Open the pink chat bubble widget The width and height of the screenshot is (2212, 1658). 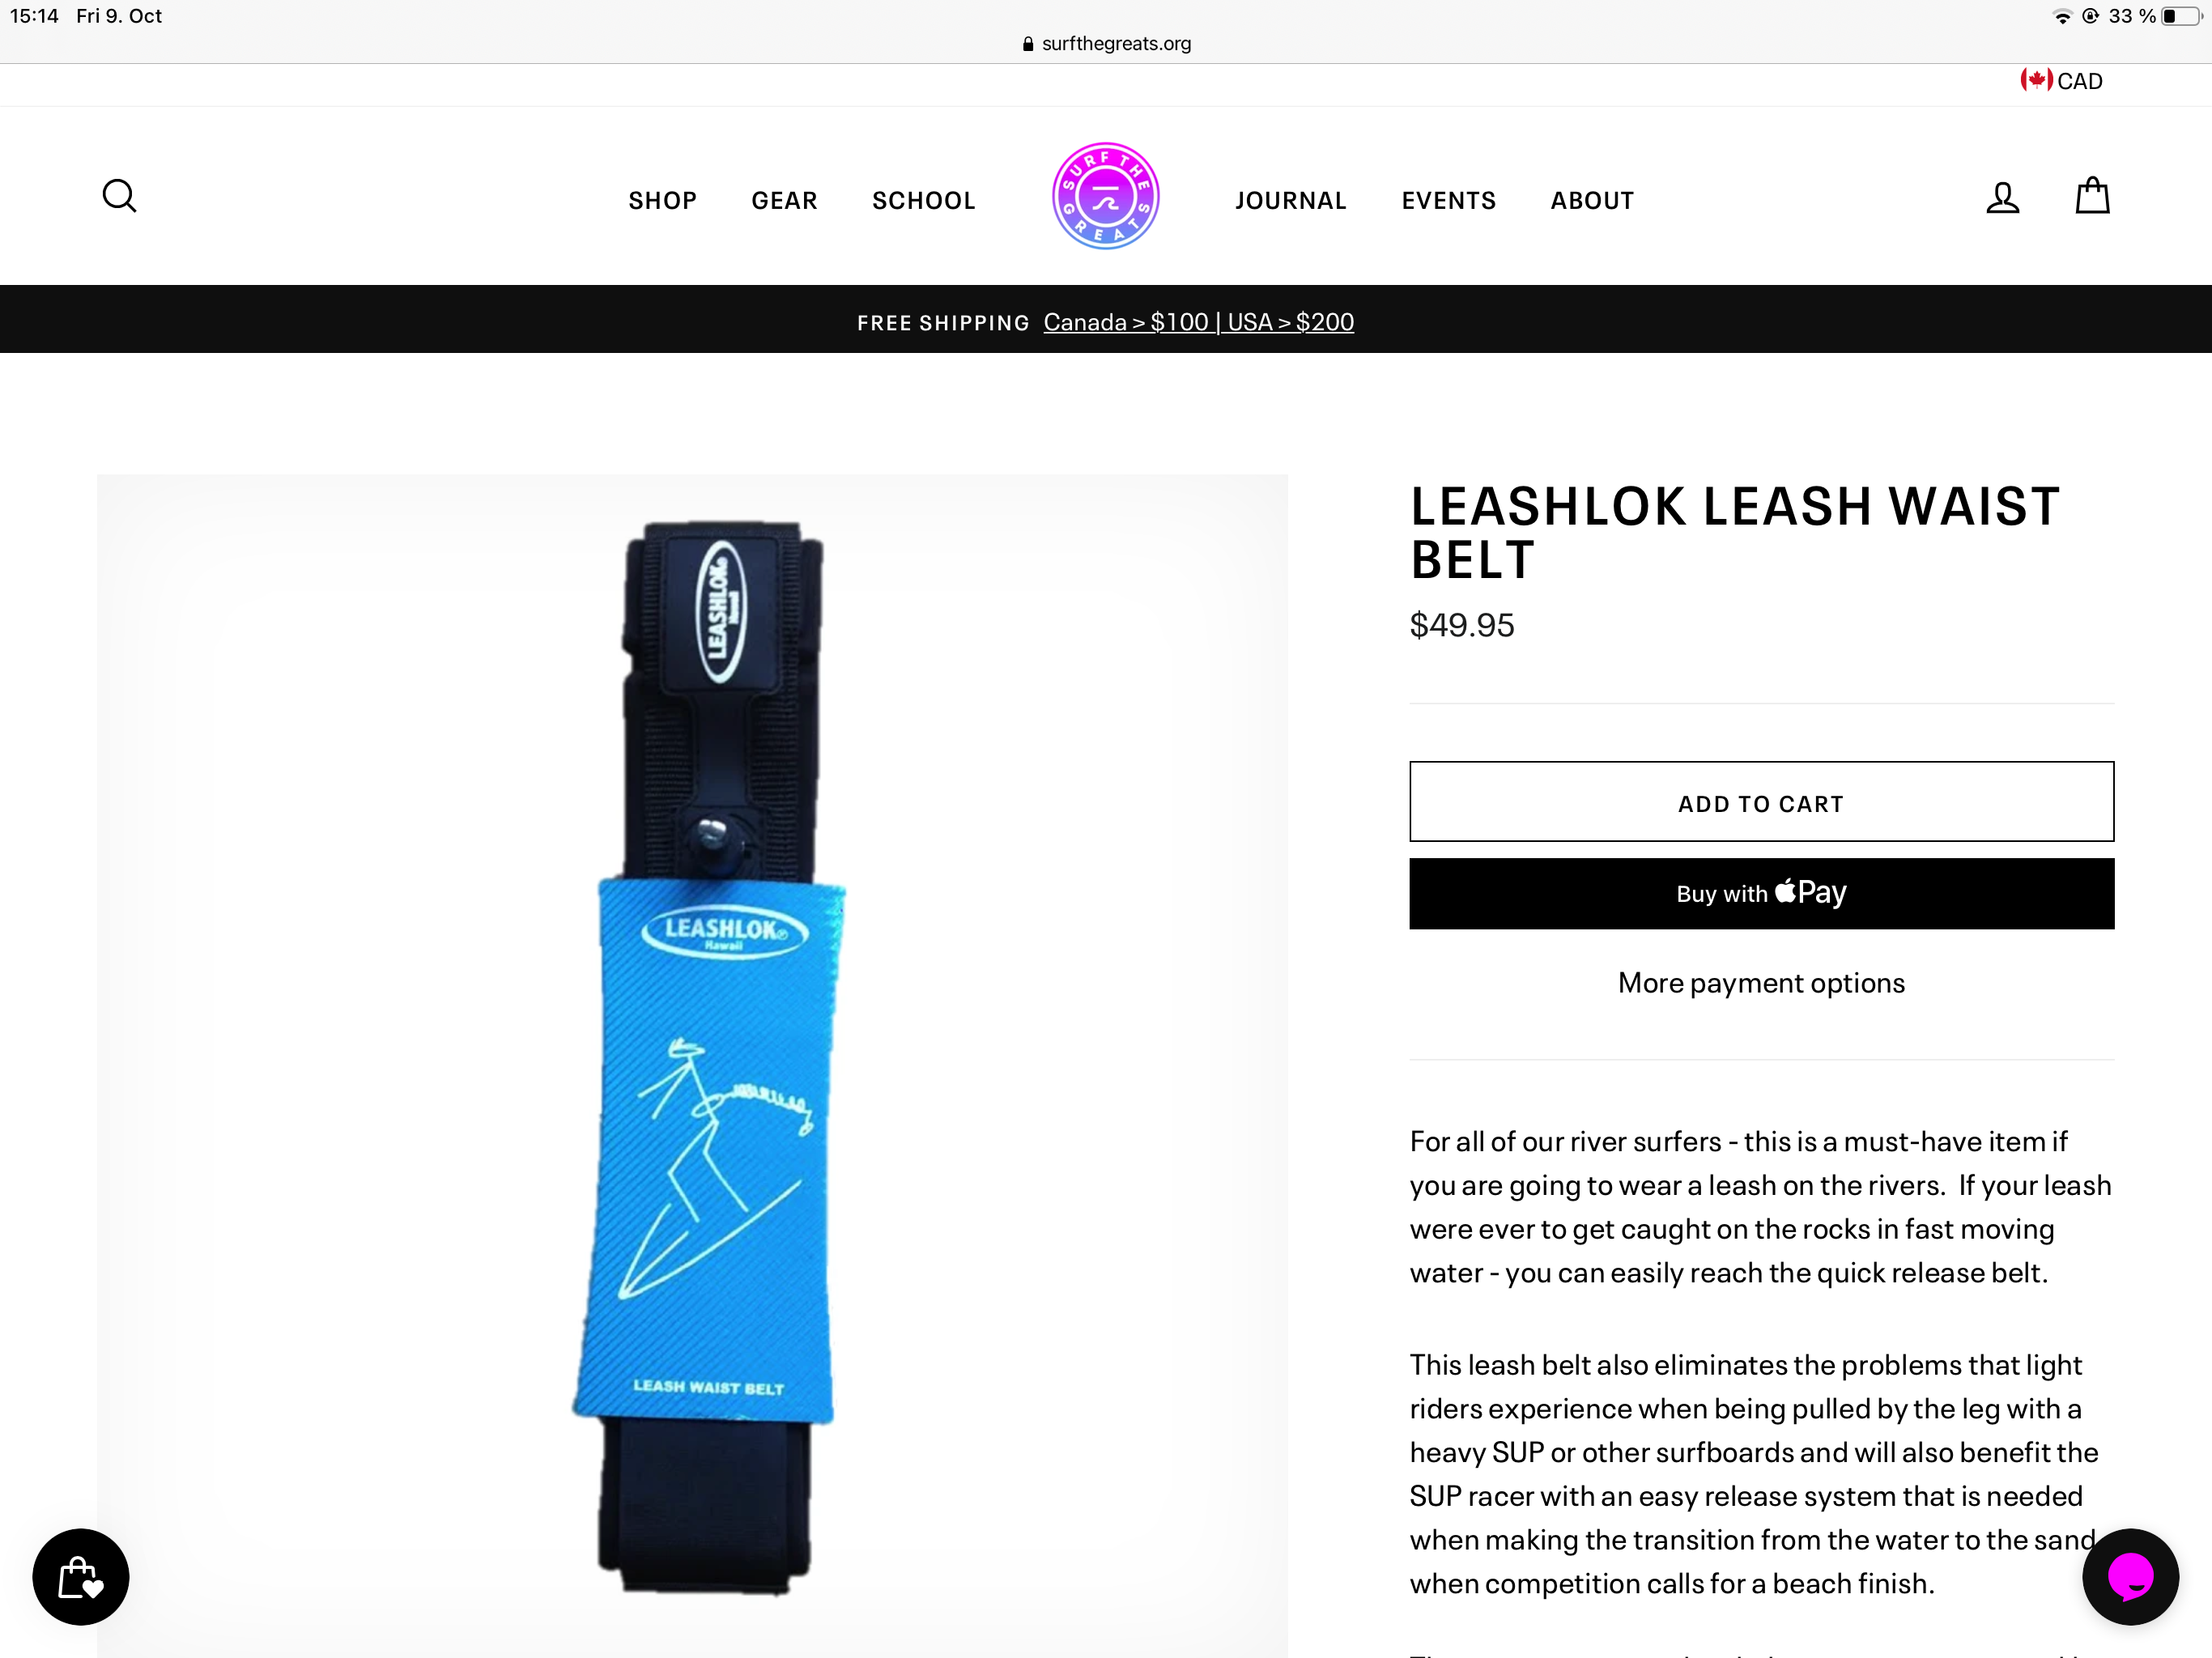(2130, 1577)
